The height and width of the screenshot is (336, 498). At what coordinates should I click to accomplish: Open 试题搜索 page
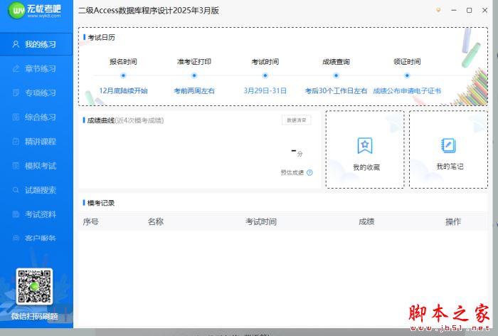pos(36,190)
